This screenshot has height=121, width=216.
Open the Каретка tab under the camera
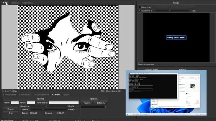(182, 70)
